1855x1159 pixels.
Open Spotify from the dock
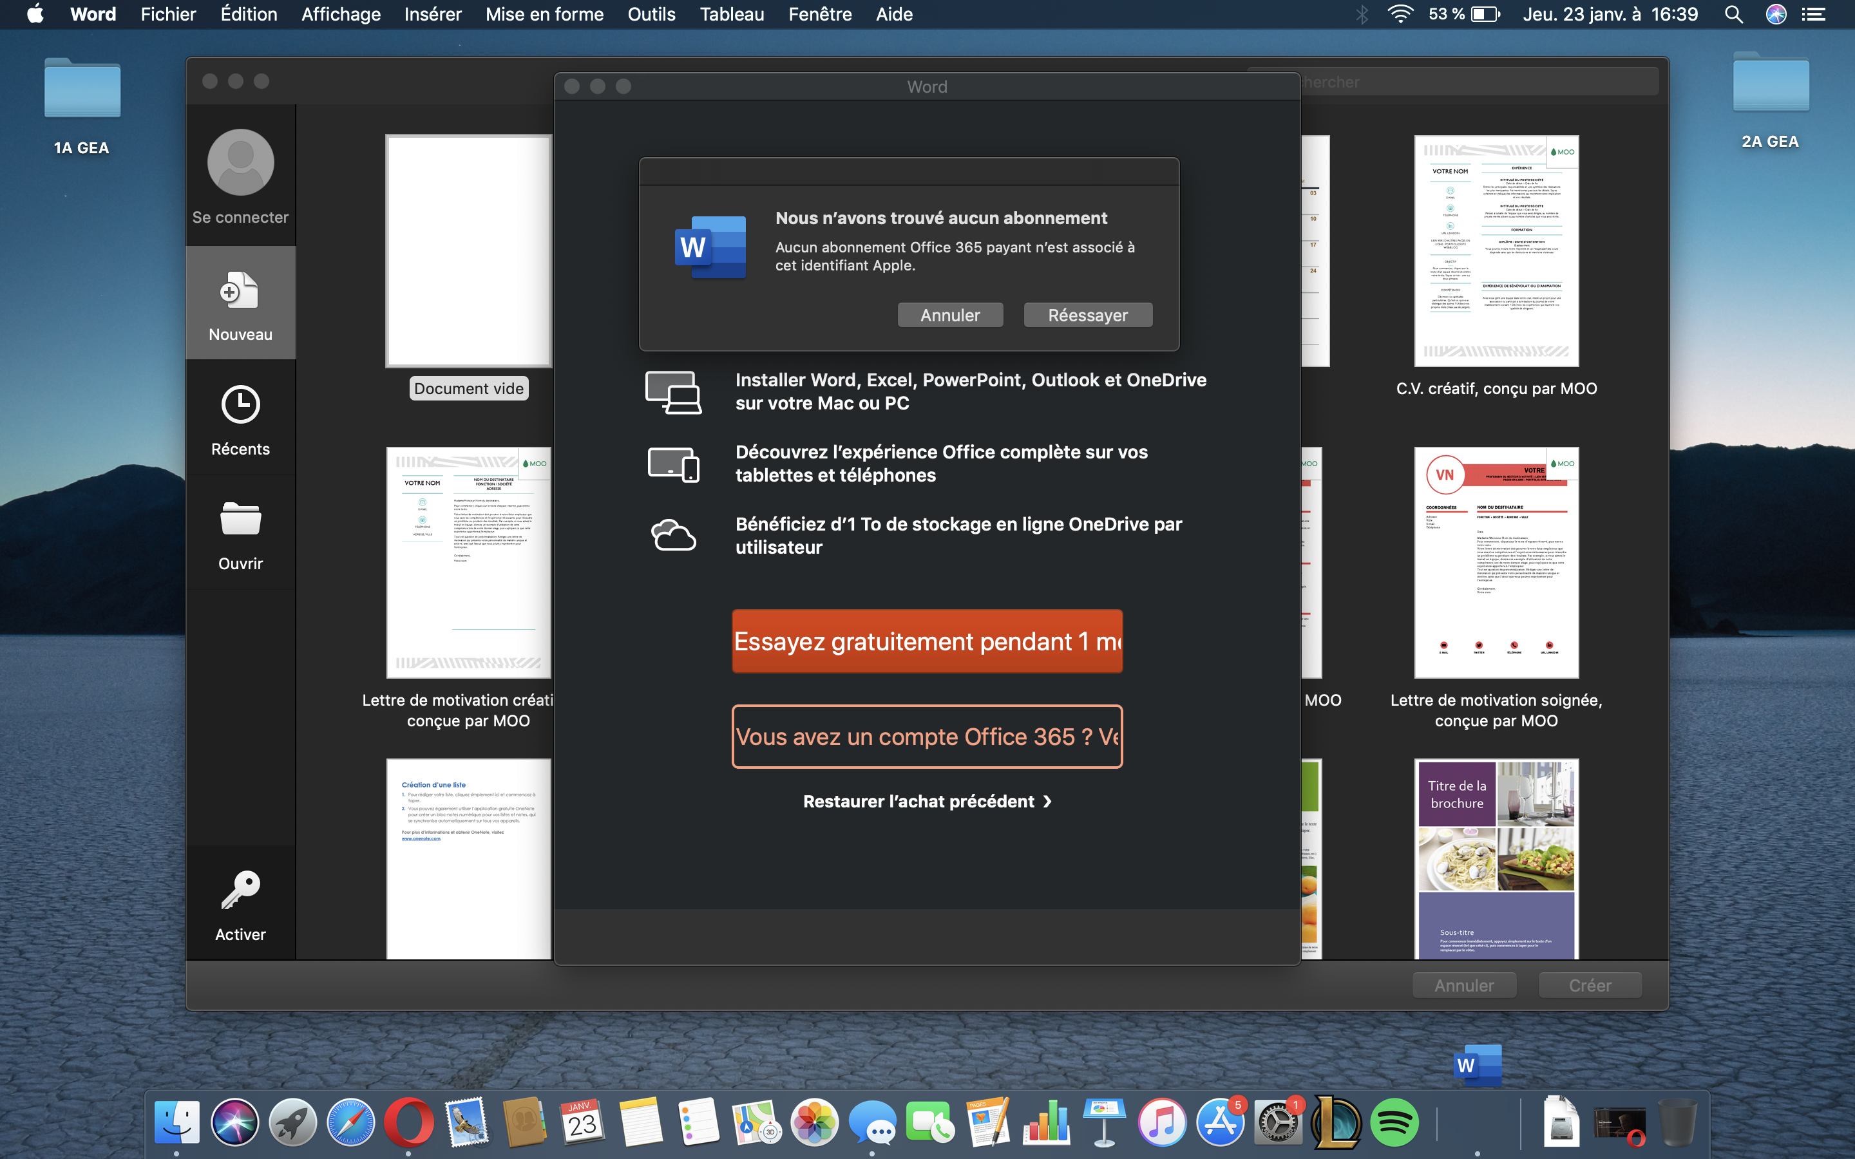[1394, 1122]
